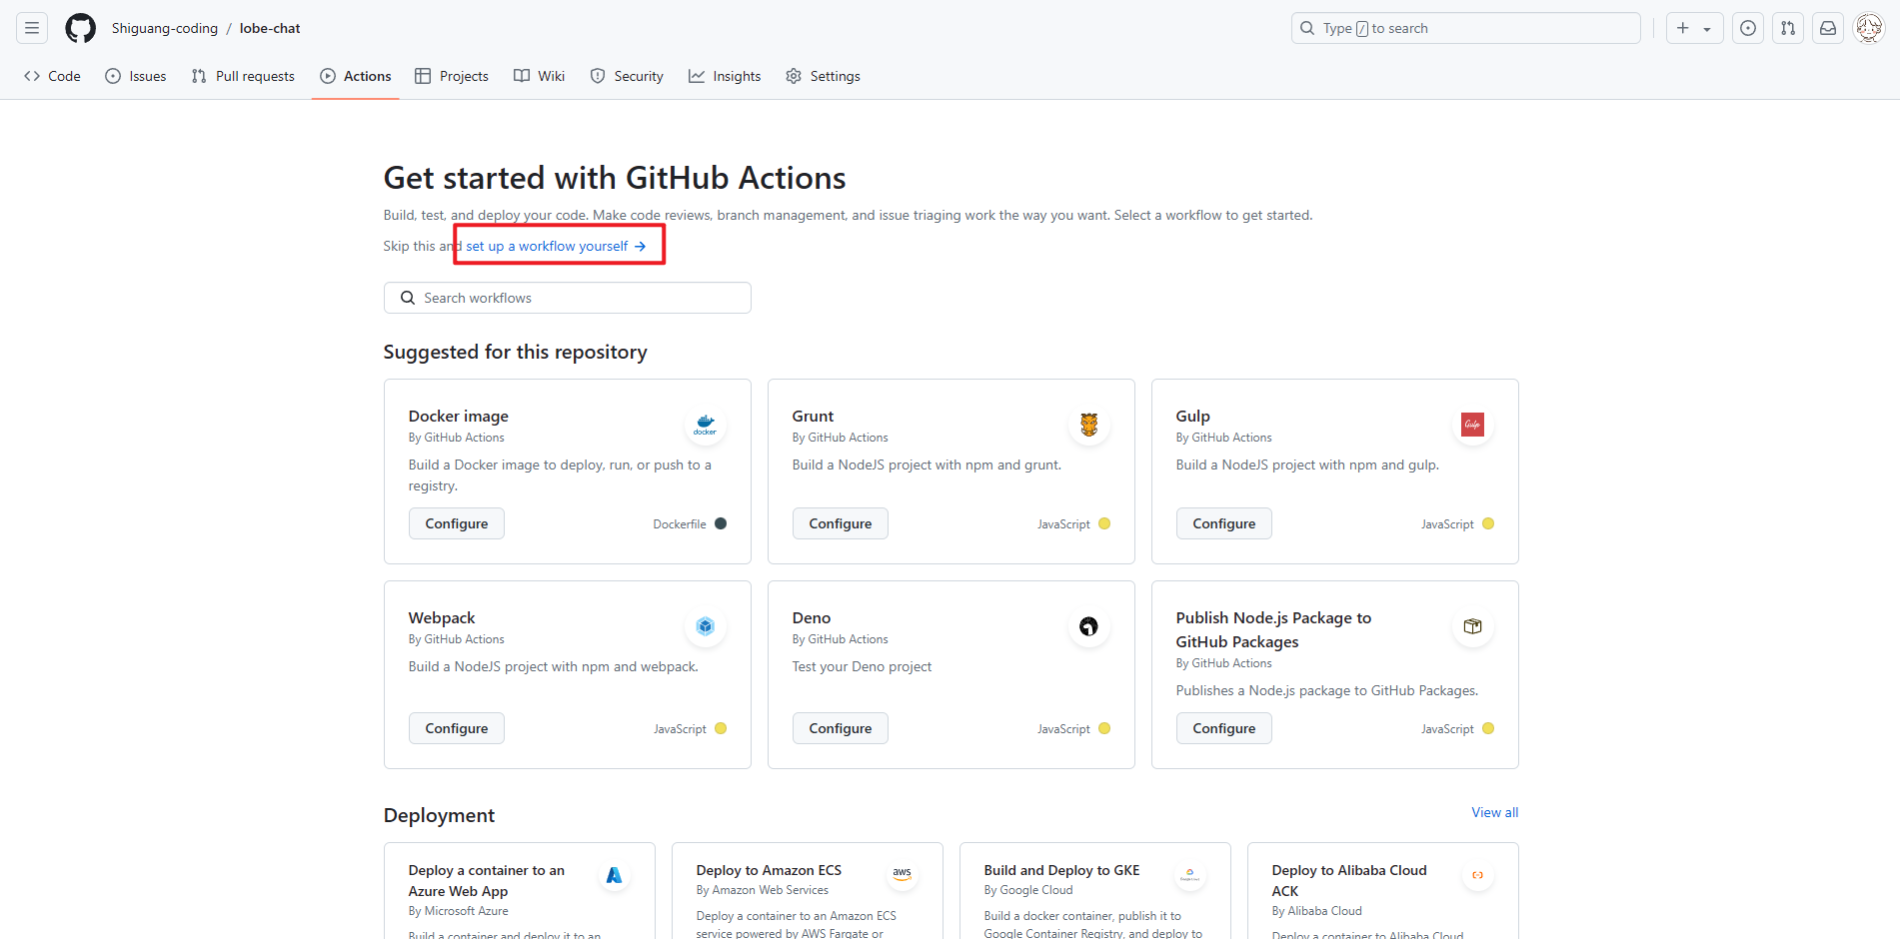Click the Azure Web App logo
The image size is (1900, 939).
point(614,875)
